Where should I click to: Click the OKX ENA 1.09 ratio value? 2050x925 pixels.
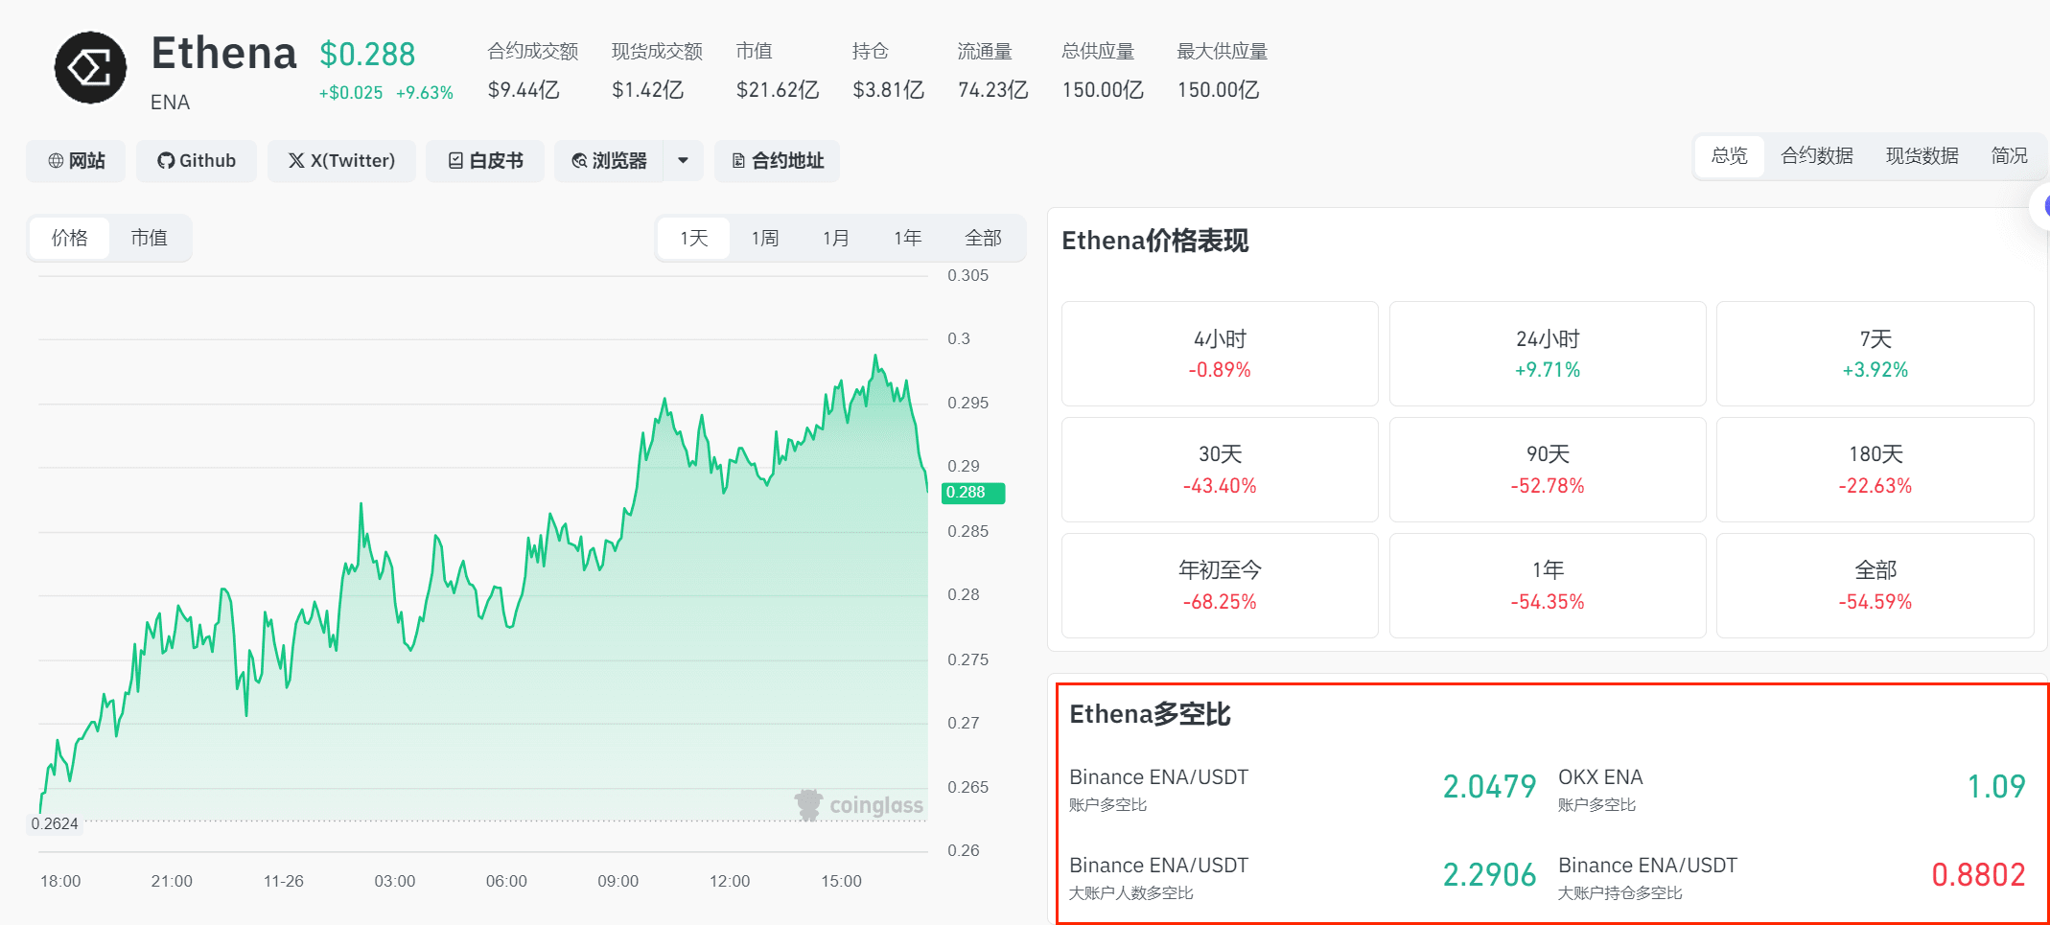click(1996, 787)
